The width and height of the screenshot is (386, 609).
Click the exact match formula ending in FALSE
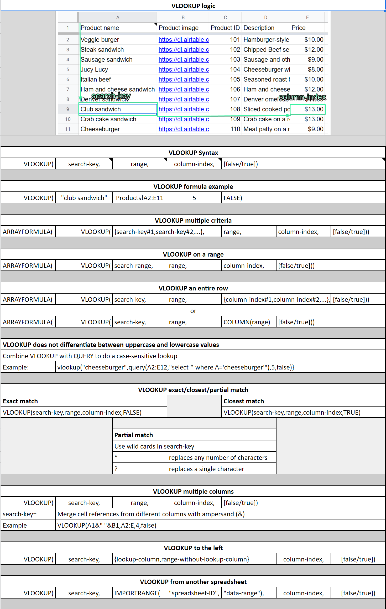(84, 412)
